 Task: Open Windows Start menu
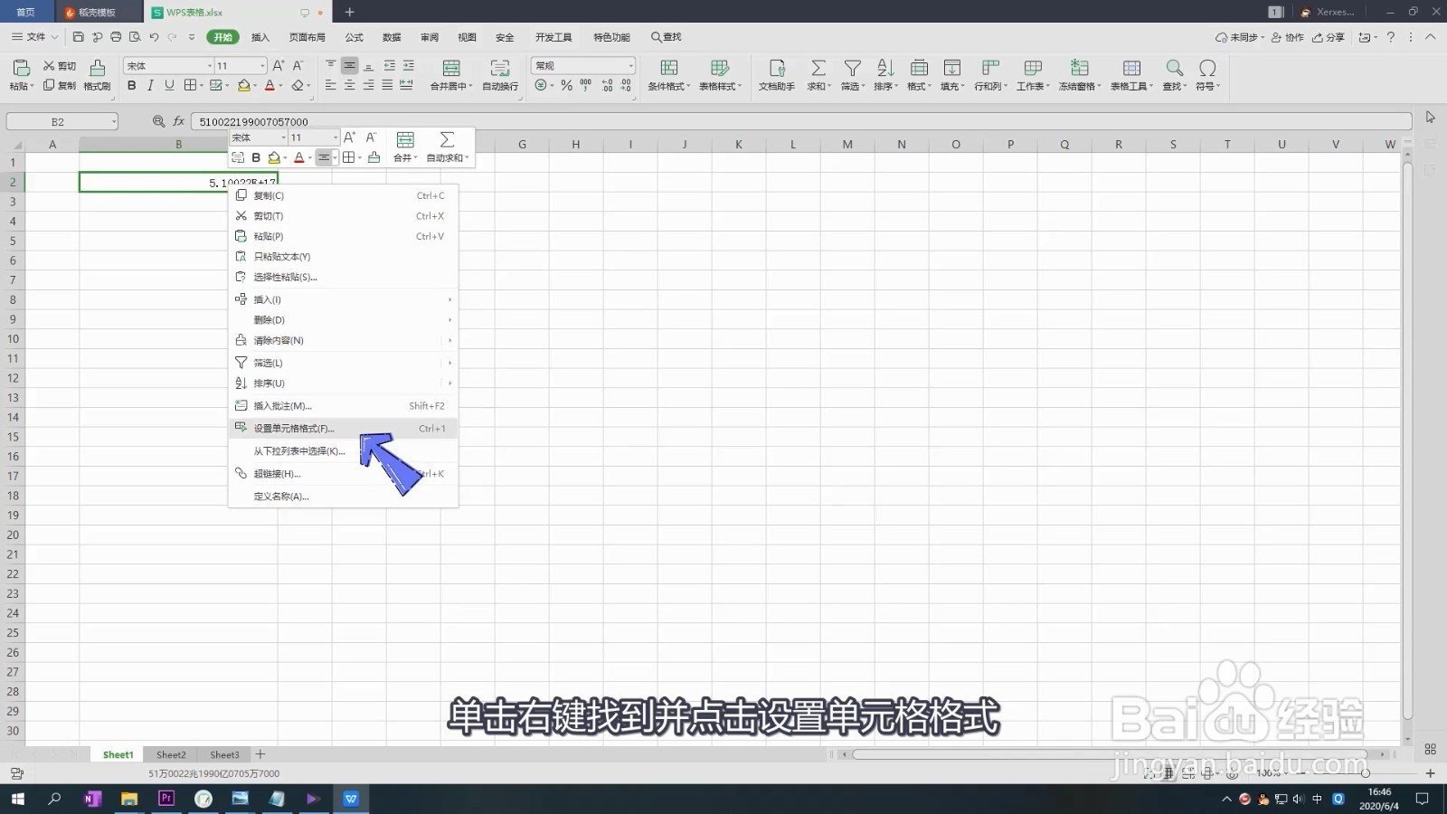pyautogui.click(x=17, y=799)
